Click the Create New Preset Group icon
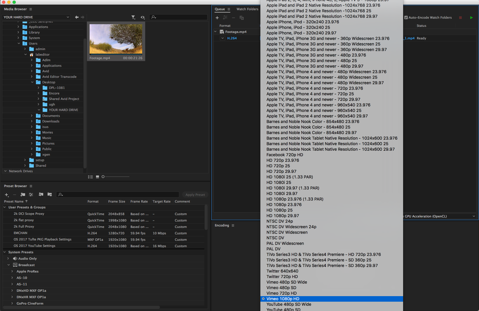Image resolution: width=479 pixels, height=311 pixels. [23, 194]
